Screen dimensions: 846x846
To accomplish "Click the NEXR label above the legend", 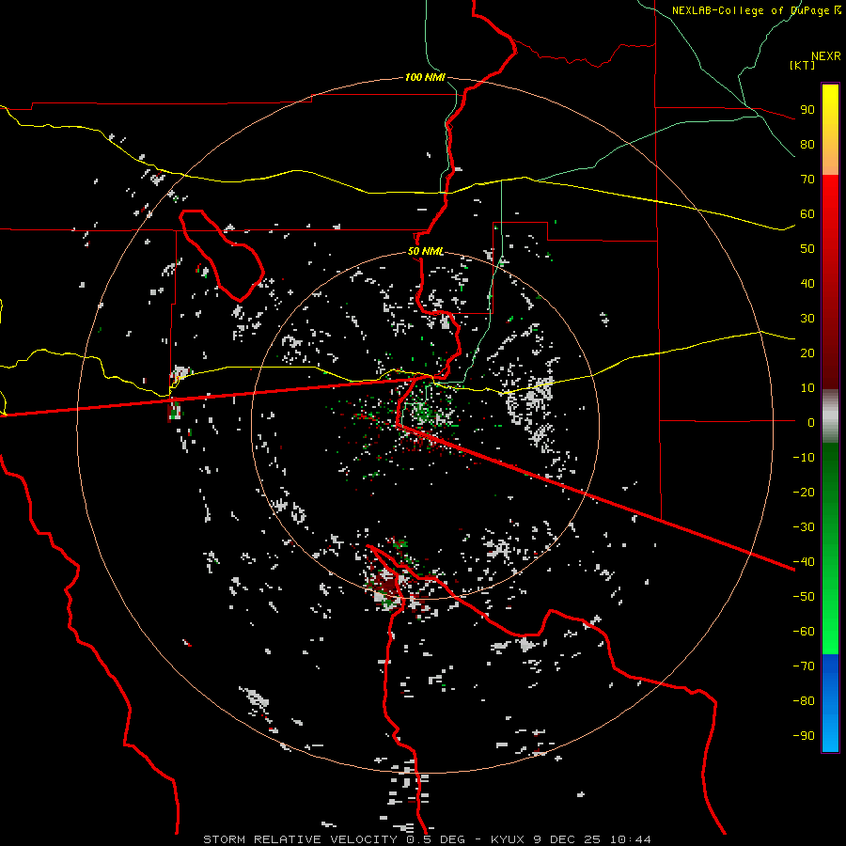I will coord(826,56).
